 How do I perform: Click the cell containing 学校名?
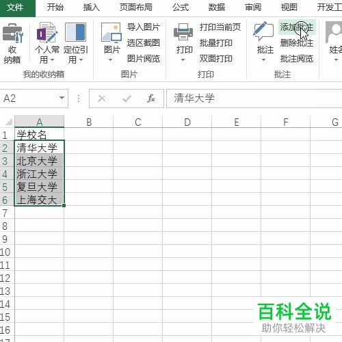click(x=40, y=135)
